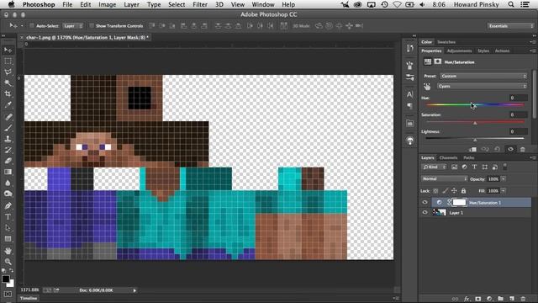Select the Gradient tool
The image size is (538, 303).
pyautogui.click(x=8, y=172)
